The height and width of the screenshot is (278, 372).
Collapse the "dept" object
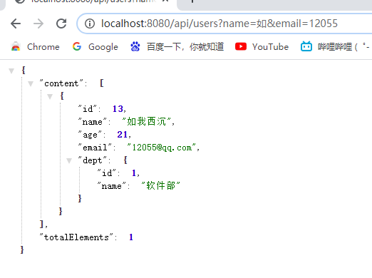pyautogui.click(x=69, y=161)
